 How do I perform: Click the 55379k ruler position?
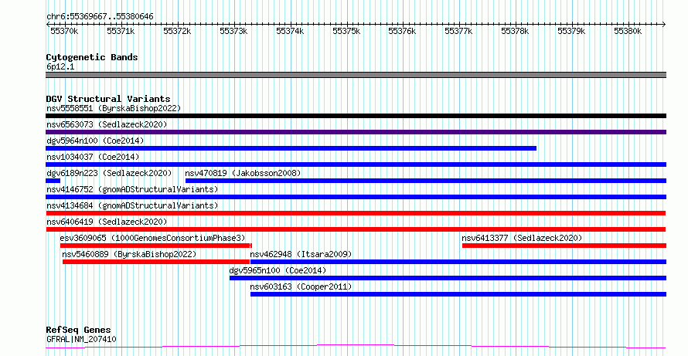(x=572, y=31)
